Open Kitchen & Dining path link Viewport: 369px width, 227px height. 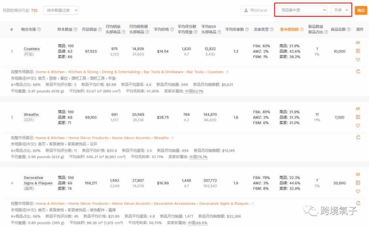tap(83, 72)
